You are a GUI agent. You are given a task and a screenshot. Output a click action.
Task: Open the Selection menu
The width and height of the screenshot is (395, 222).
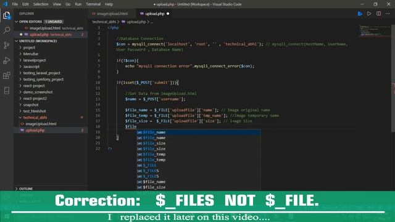pos(41,4)
